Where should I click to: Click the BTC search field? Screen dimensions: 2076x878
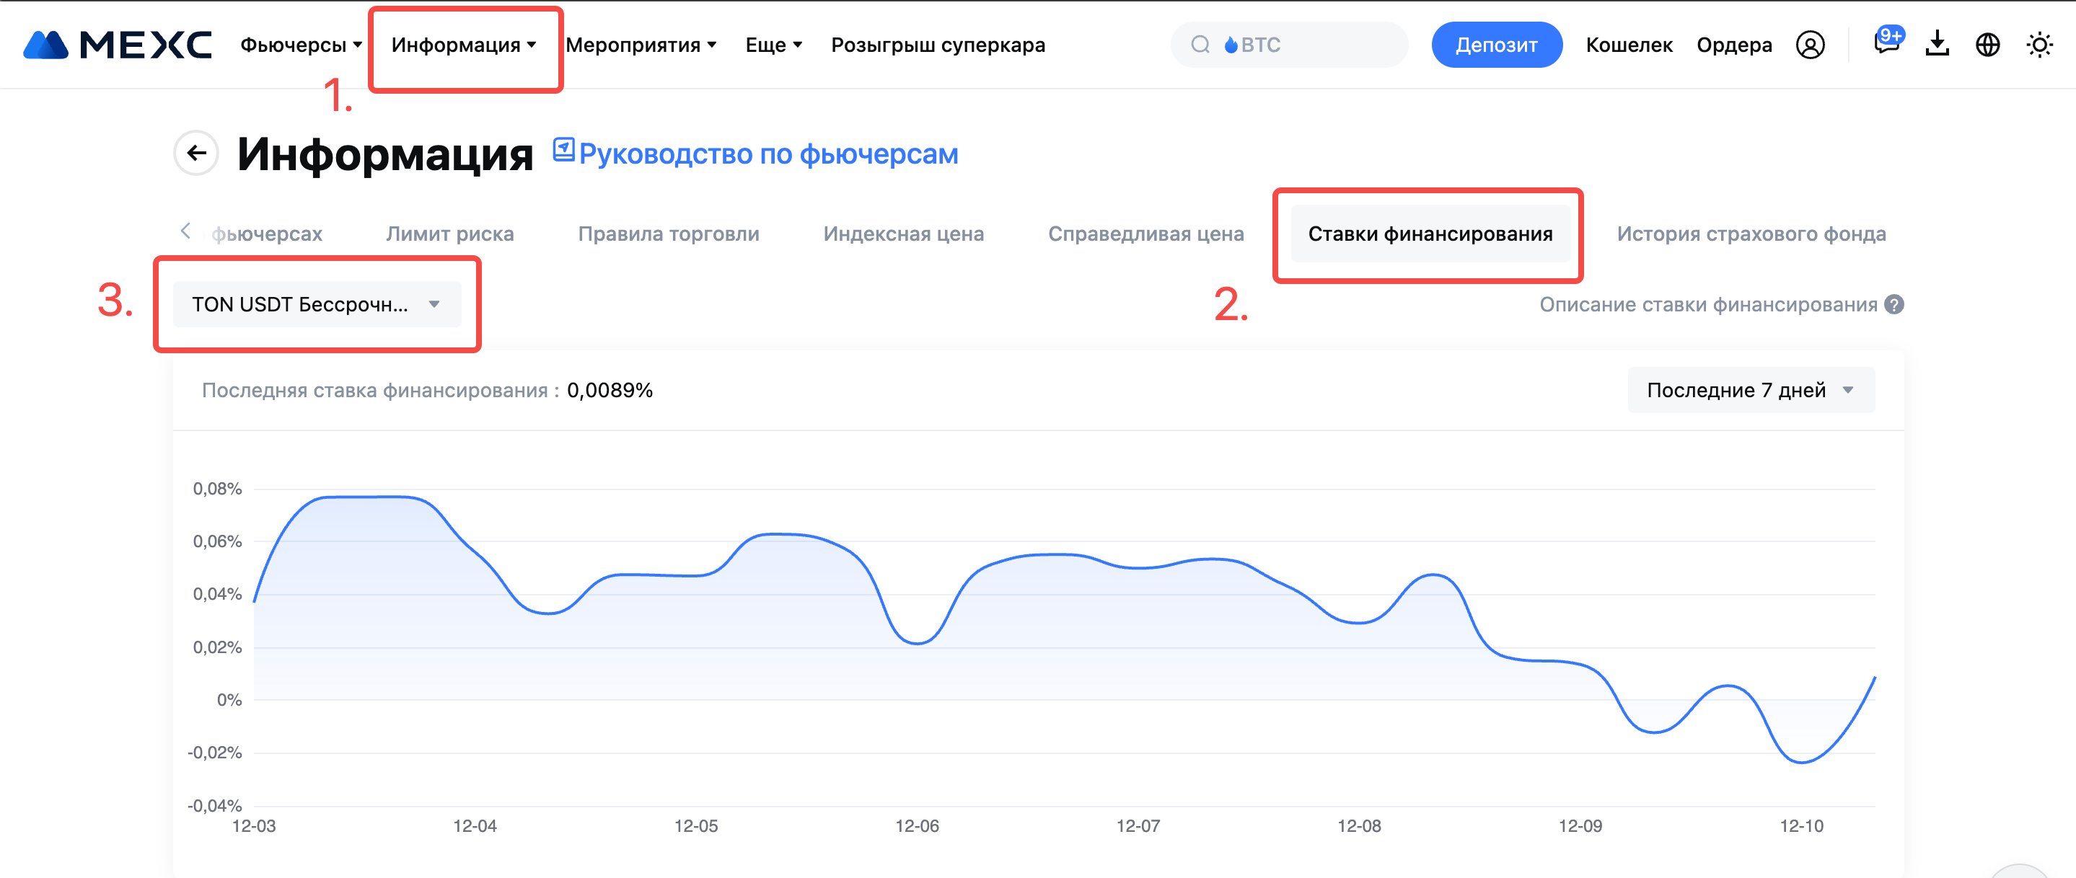point(1290,45)
